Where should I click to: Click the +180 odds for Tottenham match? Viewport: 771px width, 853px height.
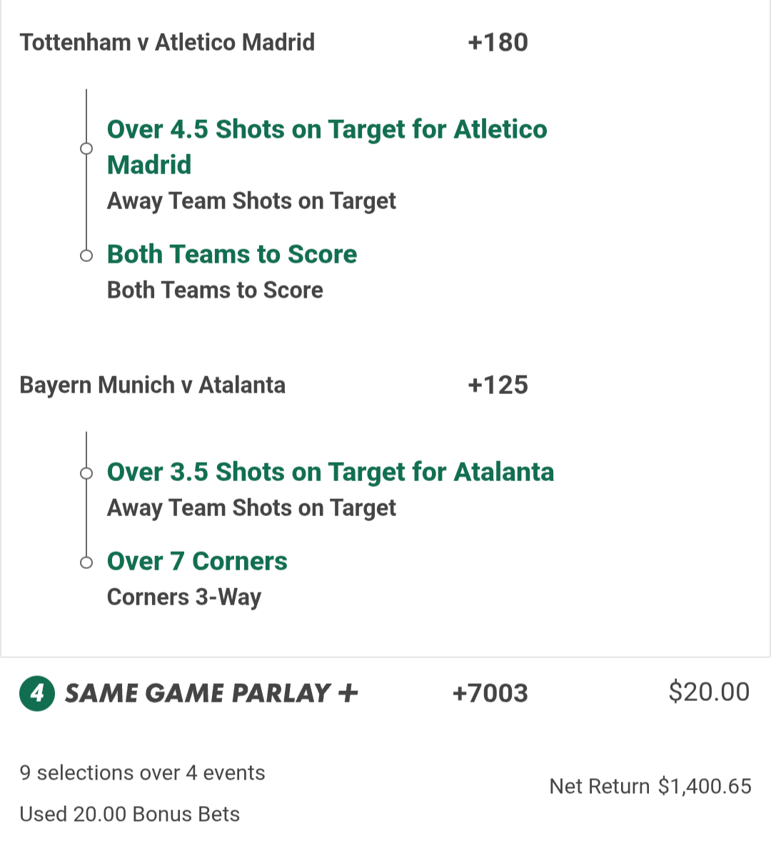point(498,42)
